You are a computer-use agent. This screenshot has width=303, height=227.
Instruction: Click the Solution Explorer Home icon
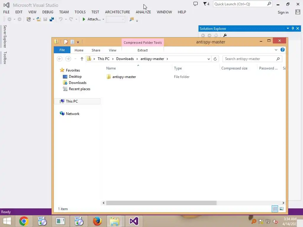(x=216, y=35)
